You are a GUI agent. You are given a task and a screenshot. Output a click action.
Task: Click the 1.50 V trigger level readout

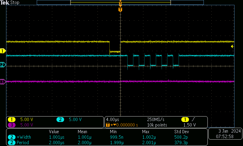pyautogui.click(x=189, y=125)
